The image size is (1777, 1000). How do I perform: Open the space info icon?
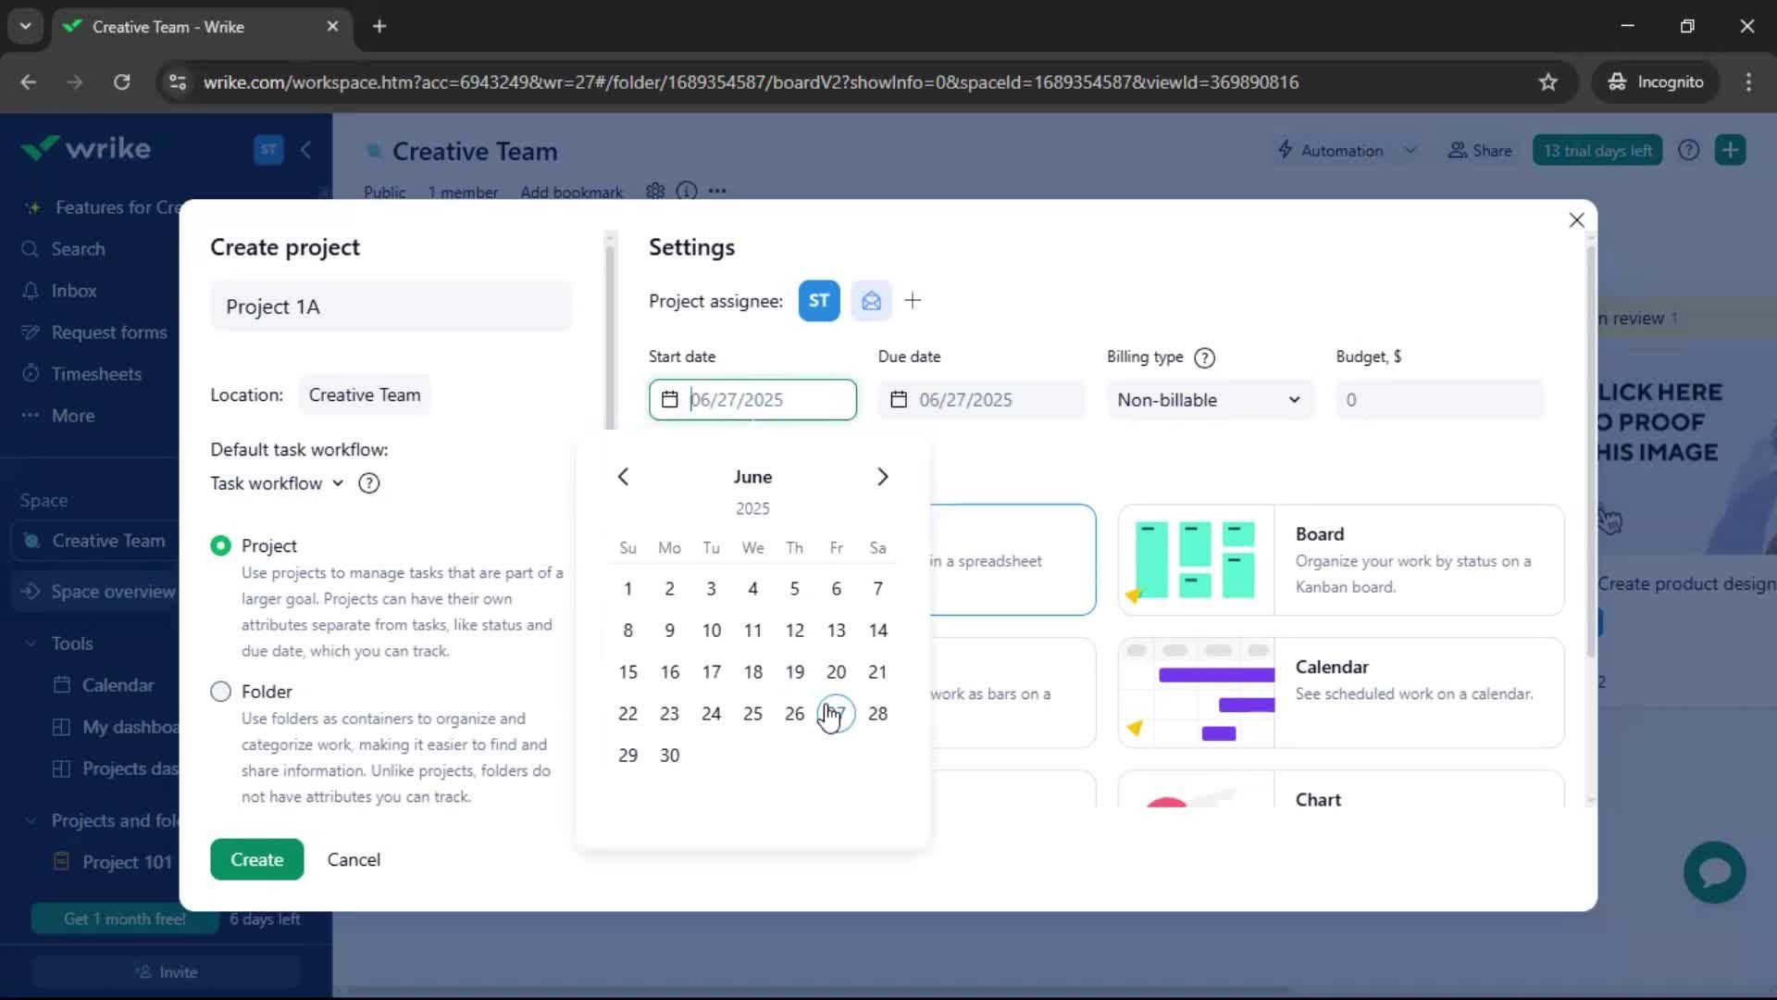tap(687, 191)
